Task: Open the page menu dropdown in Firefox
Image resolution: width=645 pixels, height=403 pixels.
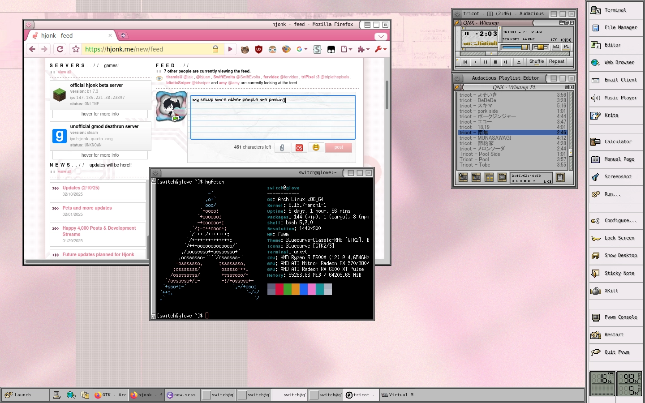Action: click(347, 49)
